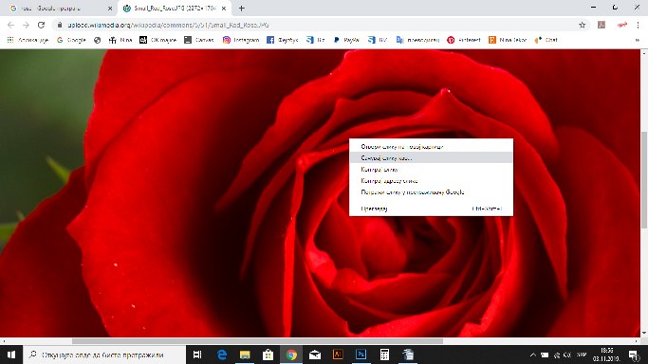The width and height of the screenshot is (648, 364).
Task: Pick 'Копирај слику' from the context menu
Action: click(431, 170)
